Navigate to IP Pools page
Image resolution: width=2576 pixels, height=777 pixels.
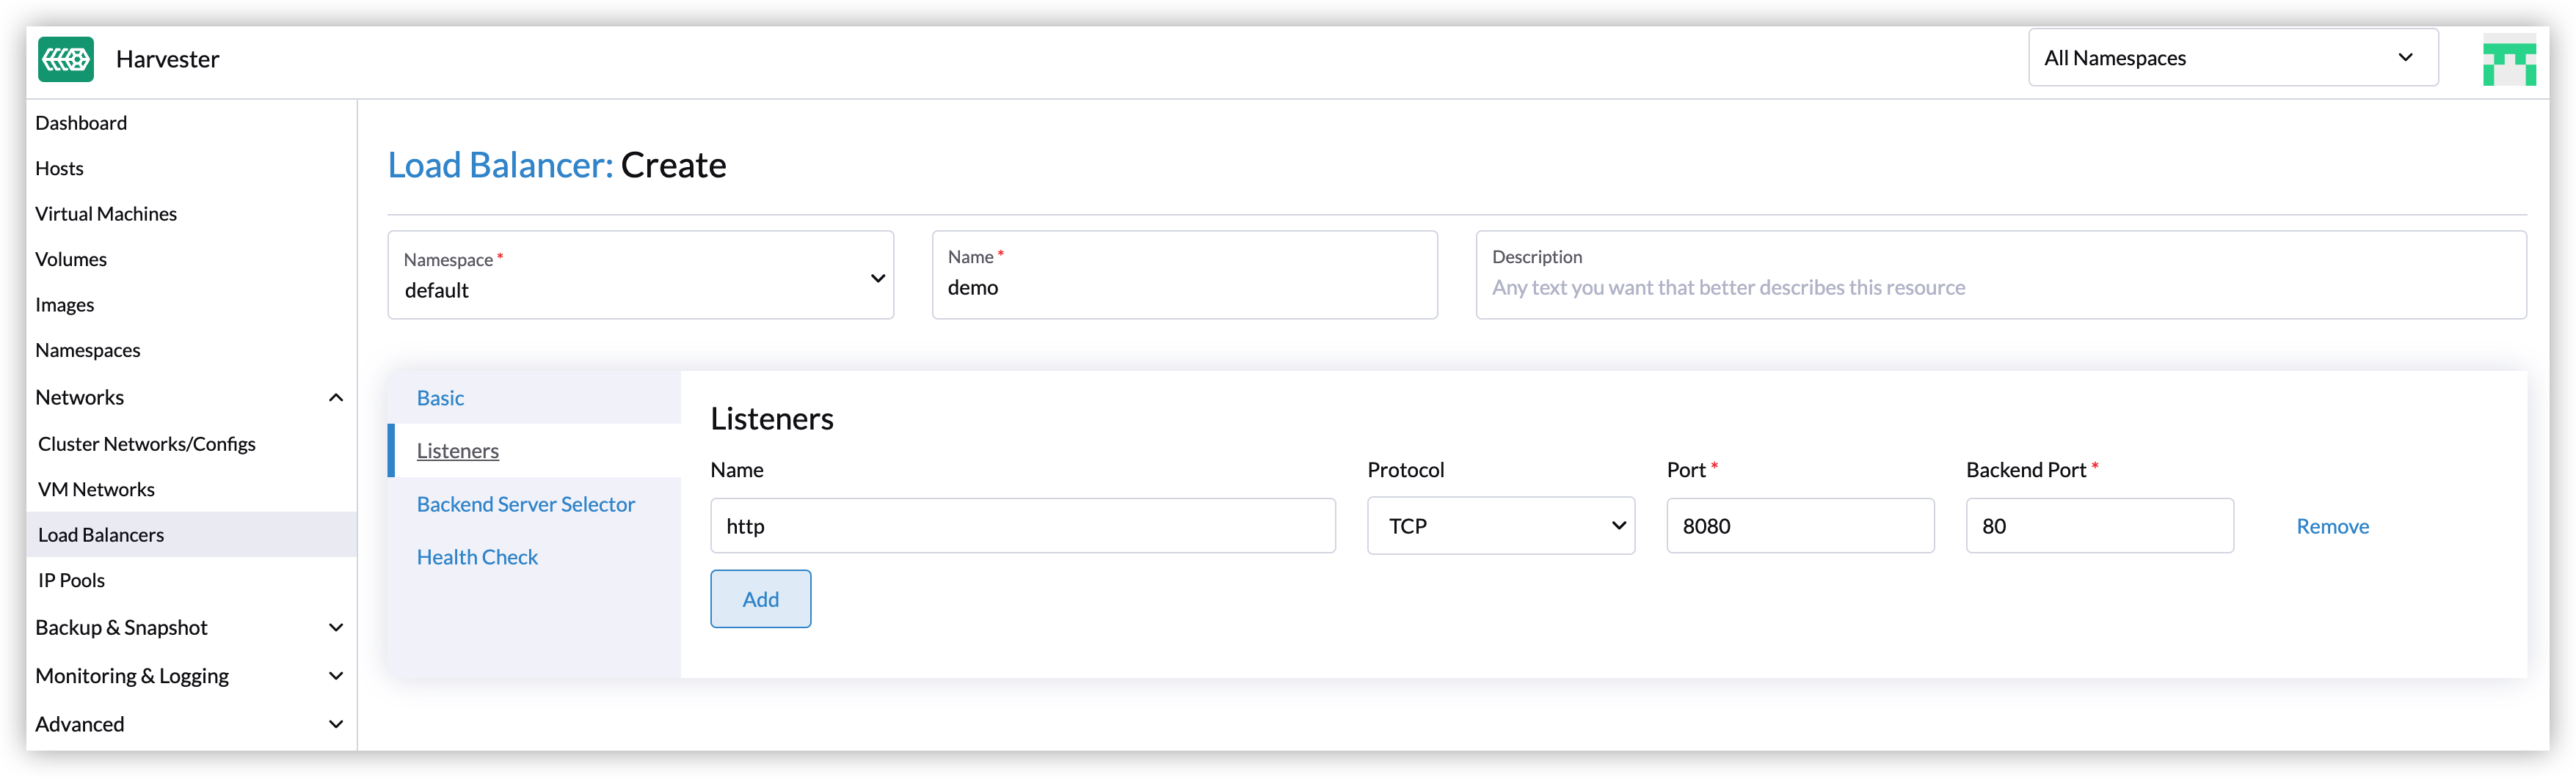(x=71, y=581)
